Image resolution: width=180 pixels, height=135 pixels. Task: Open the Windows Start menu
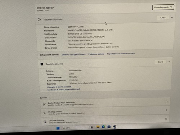(x=58, y=128)
